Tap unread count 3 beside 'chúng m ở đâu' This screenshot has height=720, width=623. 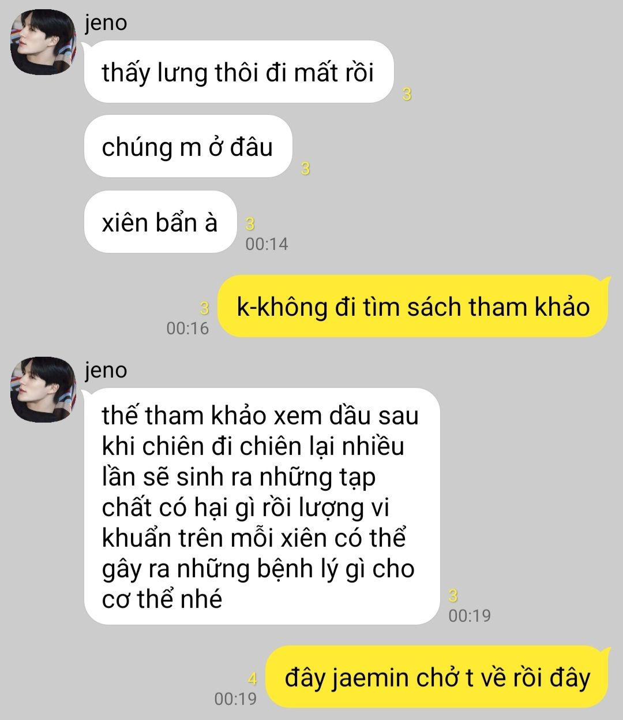coord(306,169)
